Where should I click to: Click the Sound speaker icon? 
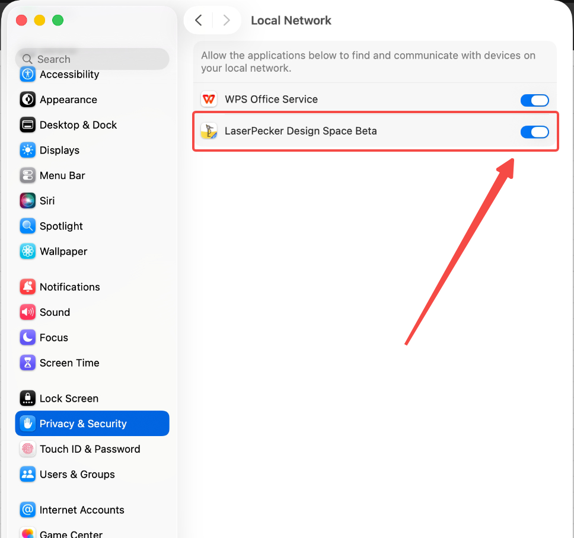click(x=27, y=312)
